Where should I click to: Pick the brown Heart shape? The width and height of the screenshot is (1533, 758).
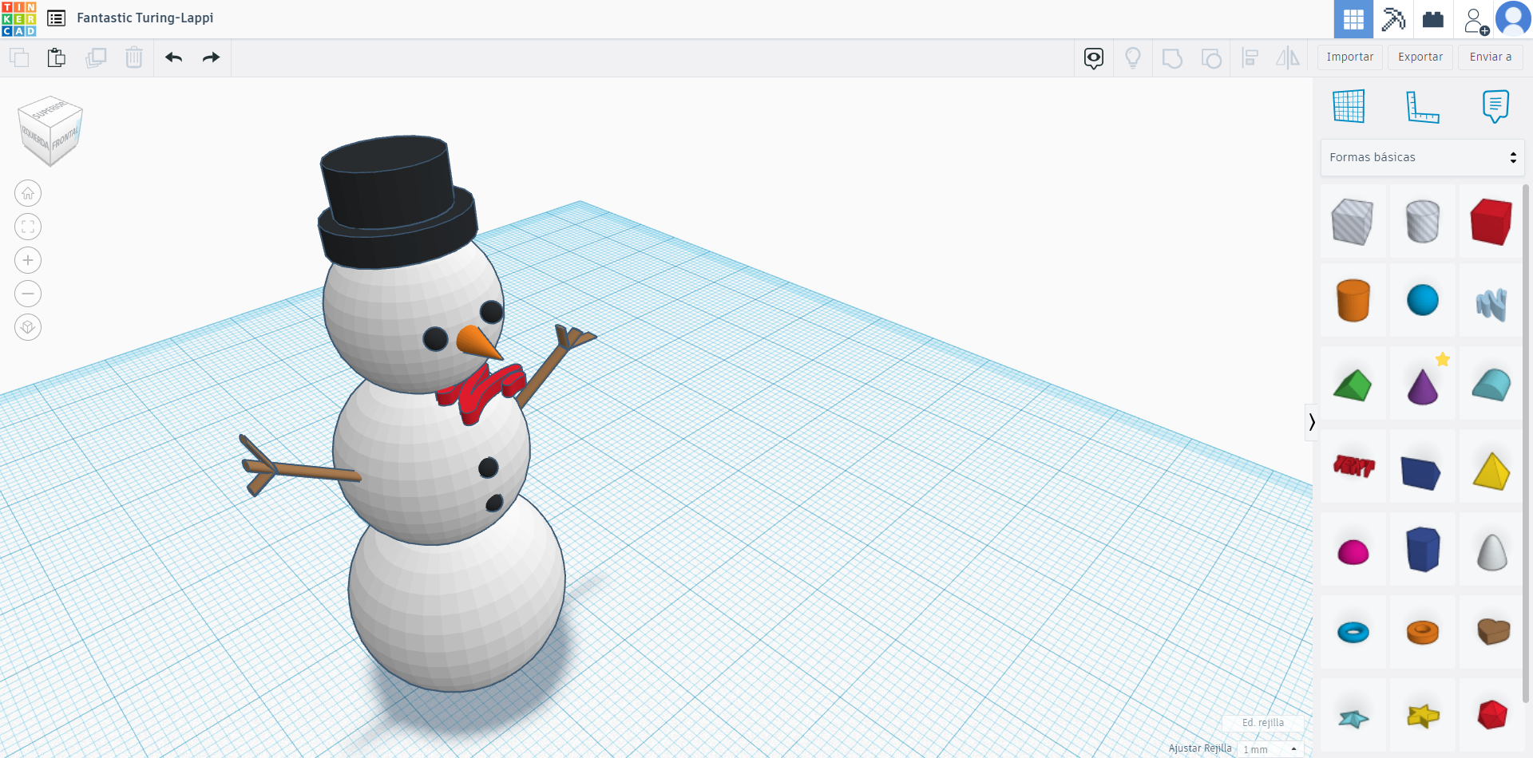1491,631
